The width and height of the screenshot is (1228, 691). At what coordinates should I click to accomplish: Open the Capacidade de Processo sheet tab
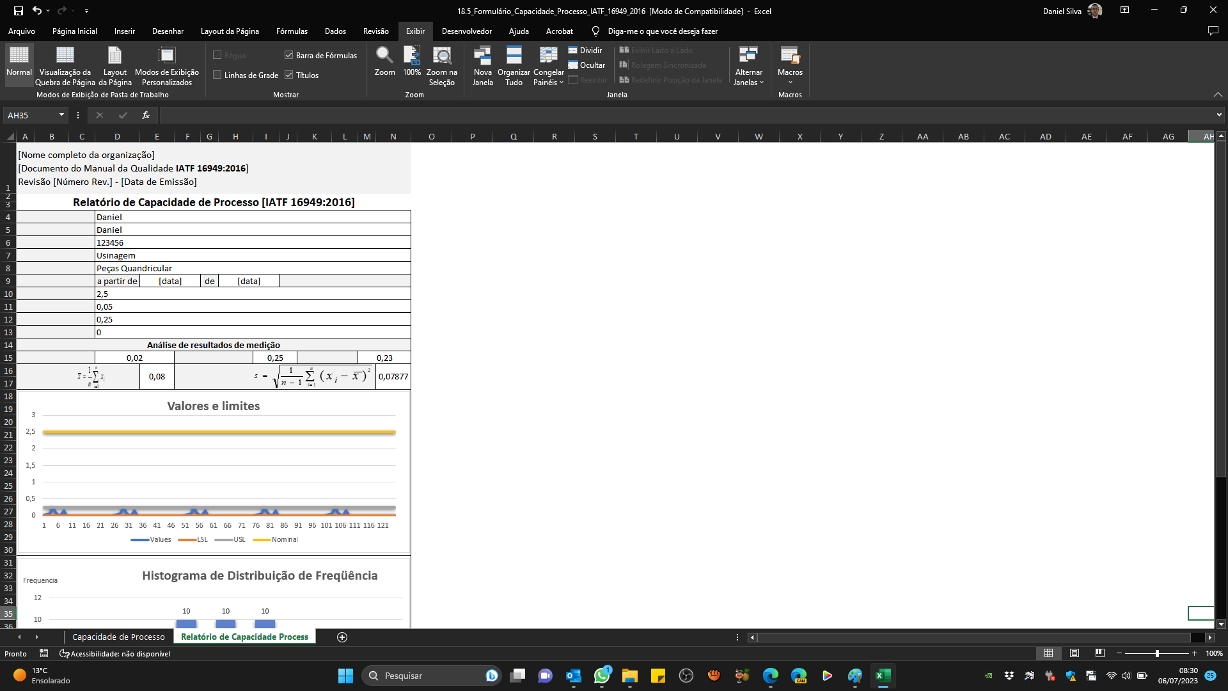(x=118, y=637)
